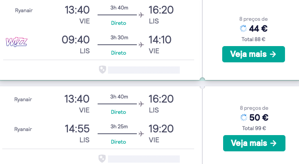This screenshot has width=299, height=164.
Task: Click the Ryanair label on 14:55 flight
Action: click(23, 129)
